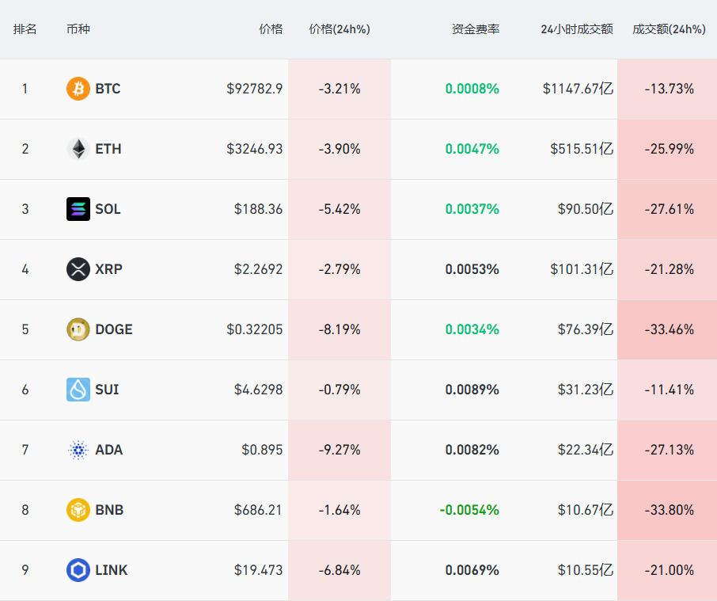
Task: Sort by 价格(24h%) column header
Action: (x=339, y=29)
